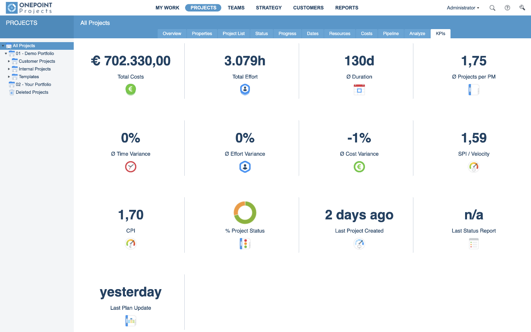Click the '2 days ago' value

[x=359, y=215]
